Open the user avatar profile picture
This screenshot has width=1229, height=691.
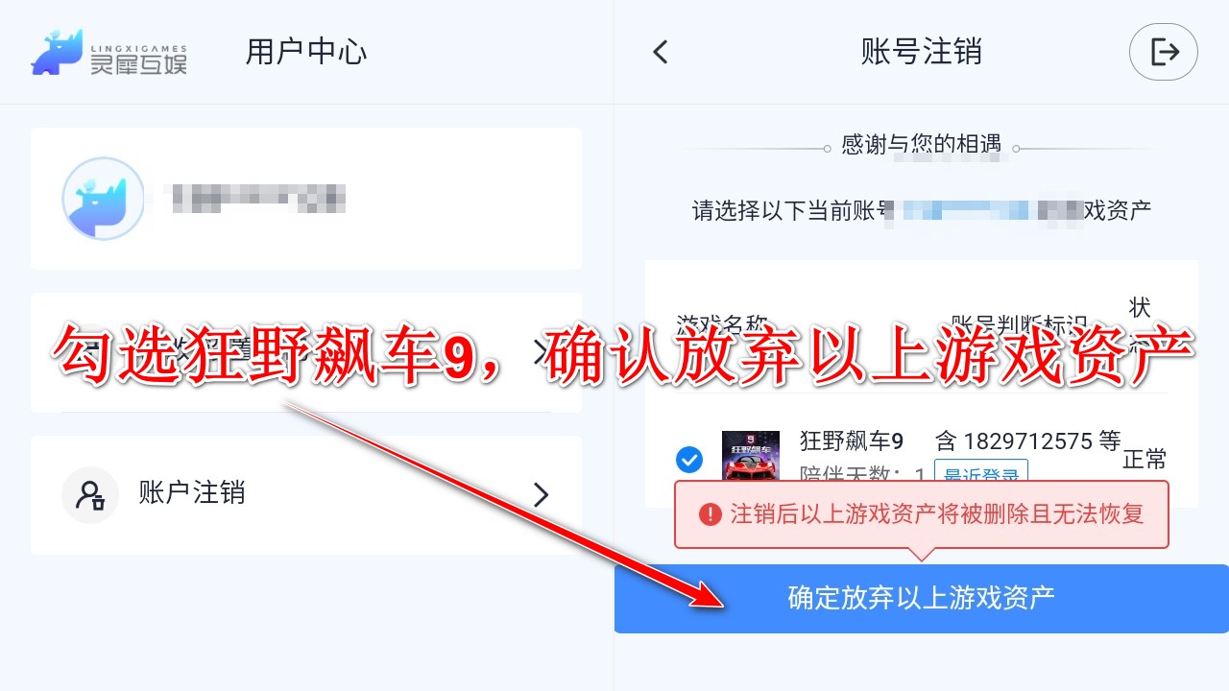[104, 199]
